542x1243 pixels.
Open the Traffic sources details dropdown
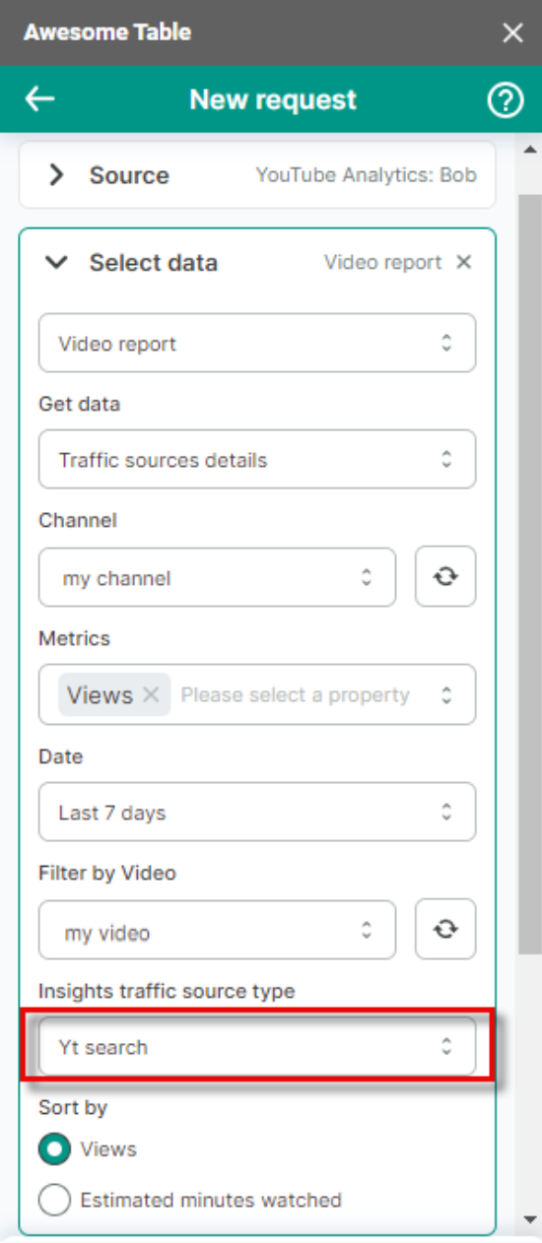click(257, 459)
